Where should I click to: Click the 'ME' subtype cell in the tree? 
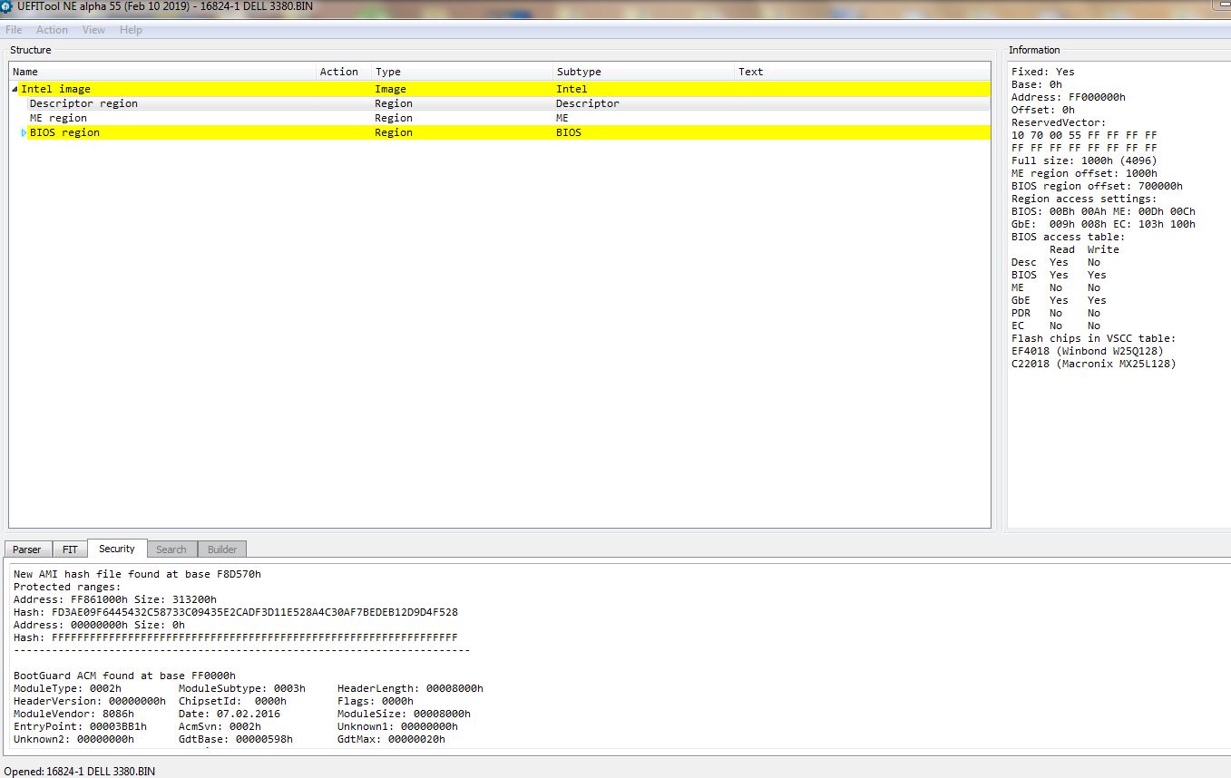pyautogui.click(x=562, y=118)
